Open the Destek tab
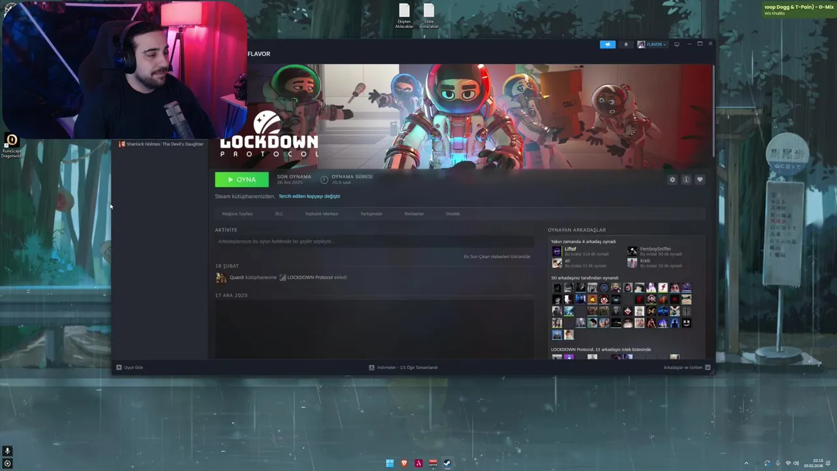837x471 pixels. pos(453,214)
